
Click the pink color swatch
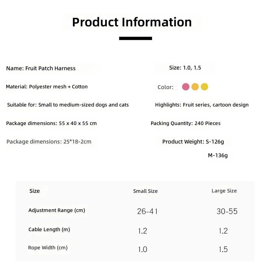186,87
